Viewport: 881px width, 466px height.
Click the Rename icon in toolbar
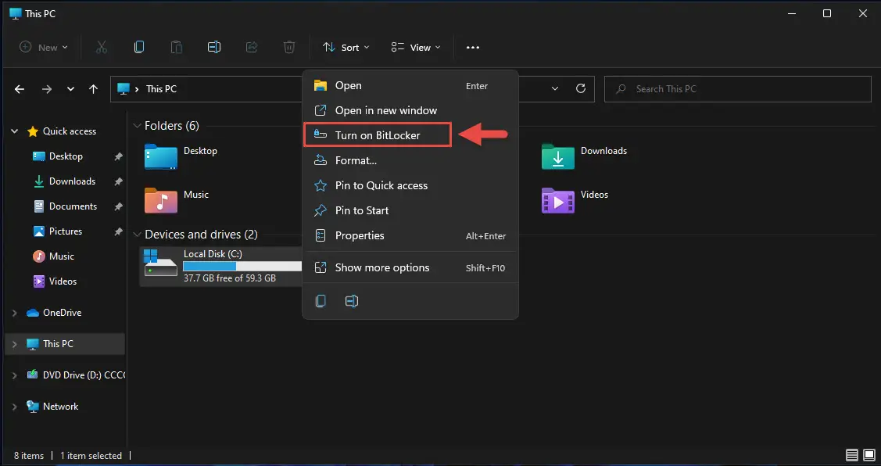coord(214,47)
